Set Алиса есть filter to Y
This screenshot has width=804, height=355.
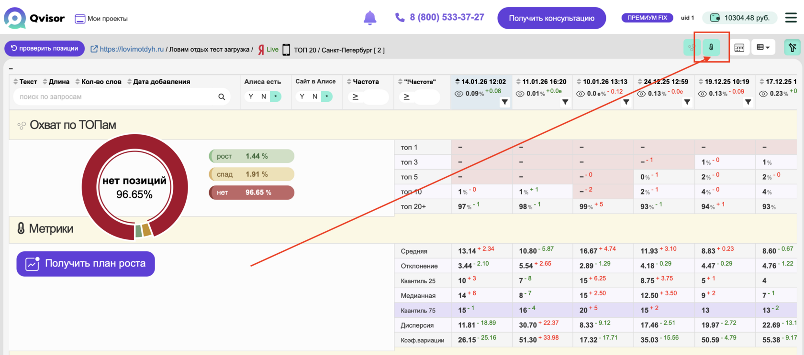pos(251,97)
